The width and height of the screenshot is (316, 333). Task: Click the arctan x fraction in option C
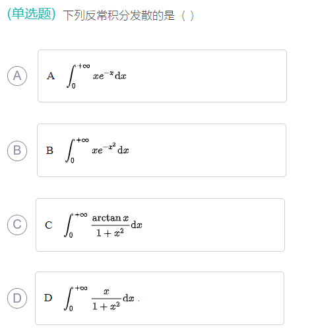pyautogui.click(x=110, y=225)
